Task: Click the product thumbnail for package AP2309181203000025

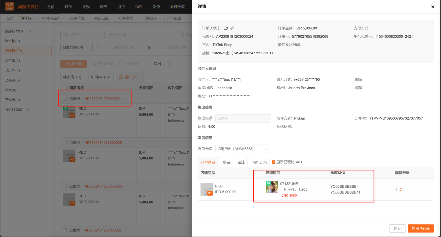Action: pyautogui.click(x=69, y=156)
